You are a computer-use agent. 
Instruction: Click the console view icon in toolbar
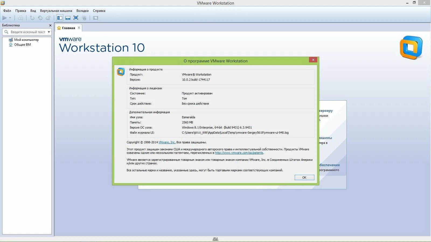[96, 18]
